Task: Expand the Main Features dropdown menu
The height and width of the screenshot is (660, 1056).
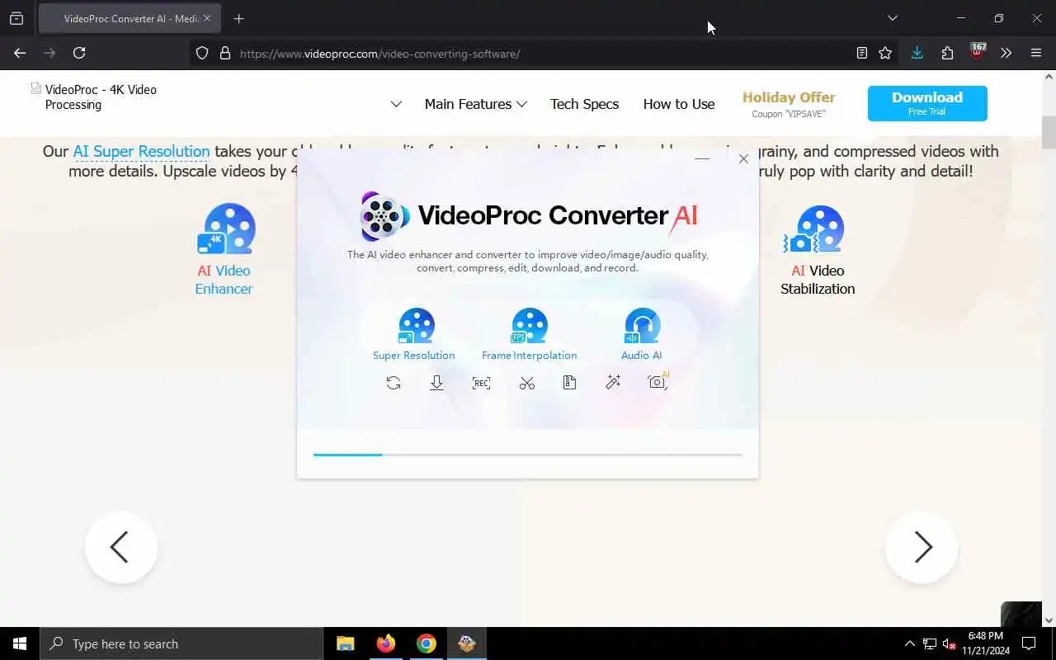Action: click(x=475, y=104)
